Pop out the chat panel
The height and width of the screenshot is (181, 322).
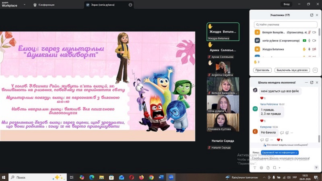(312, 82)
